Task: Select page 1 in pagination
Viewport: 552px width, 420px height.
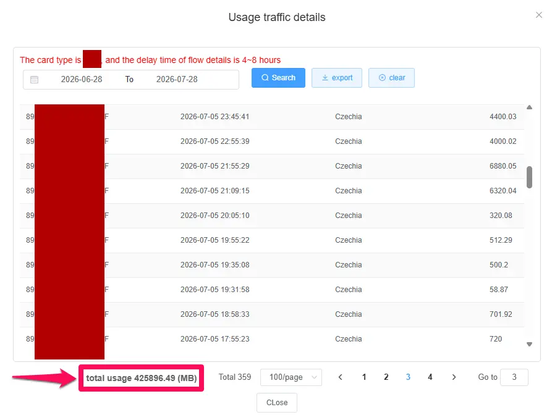Action: click(364, 377)
